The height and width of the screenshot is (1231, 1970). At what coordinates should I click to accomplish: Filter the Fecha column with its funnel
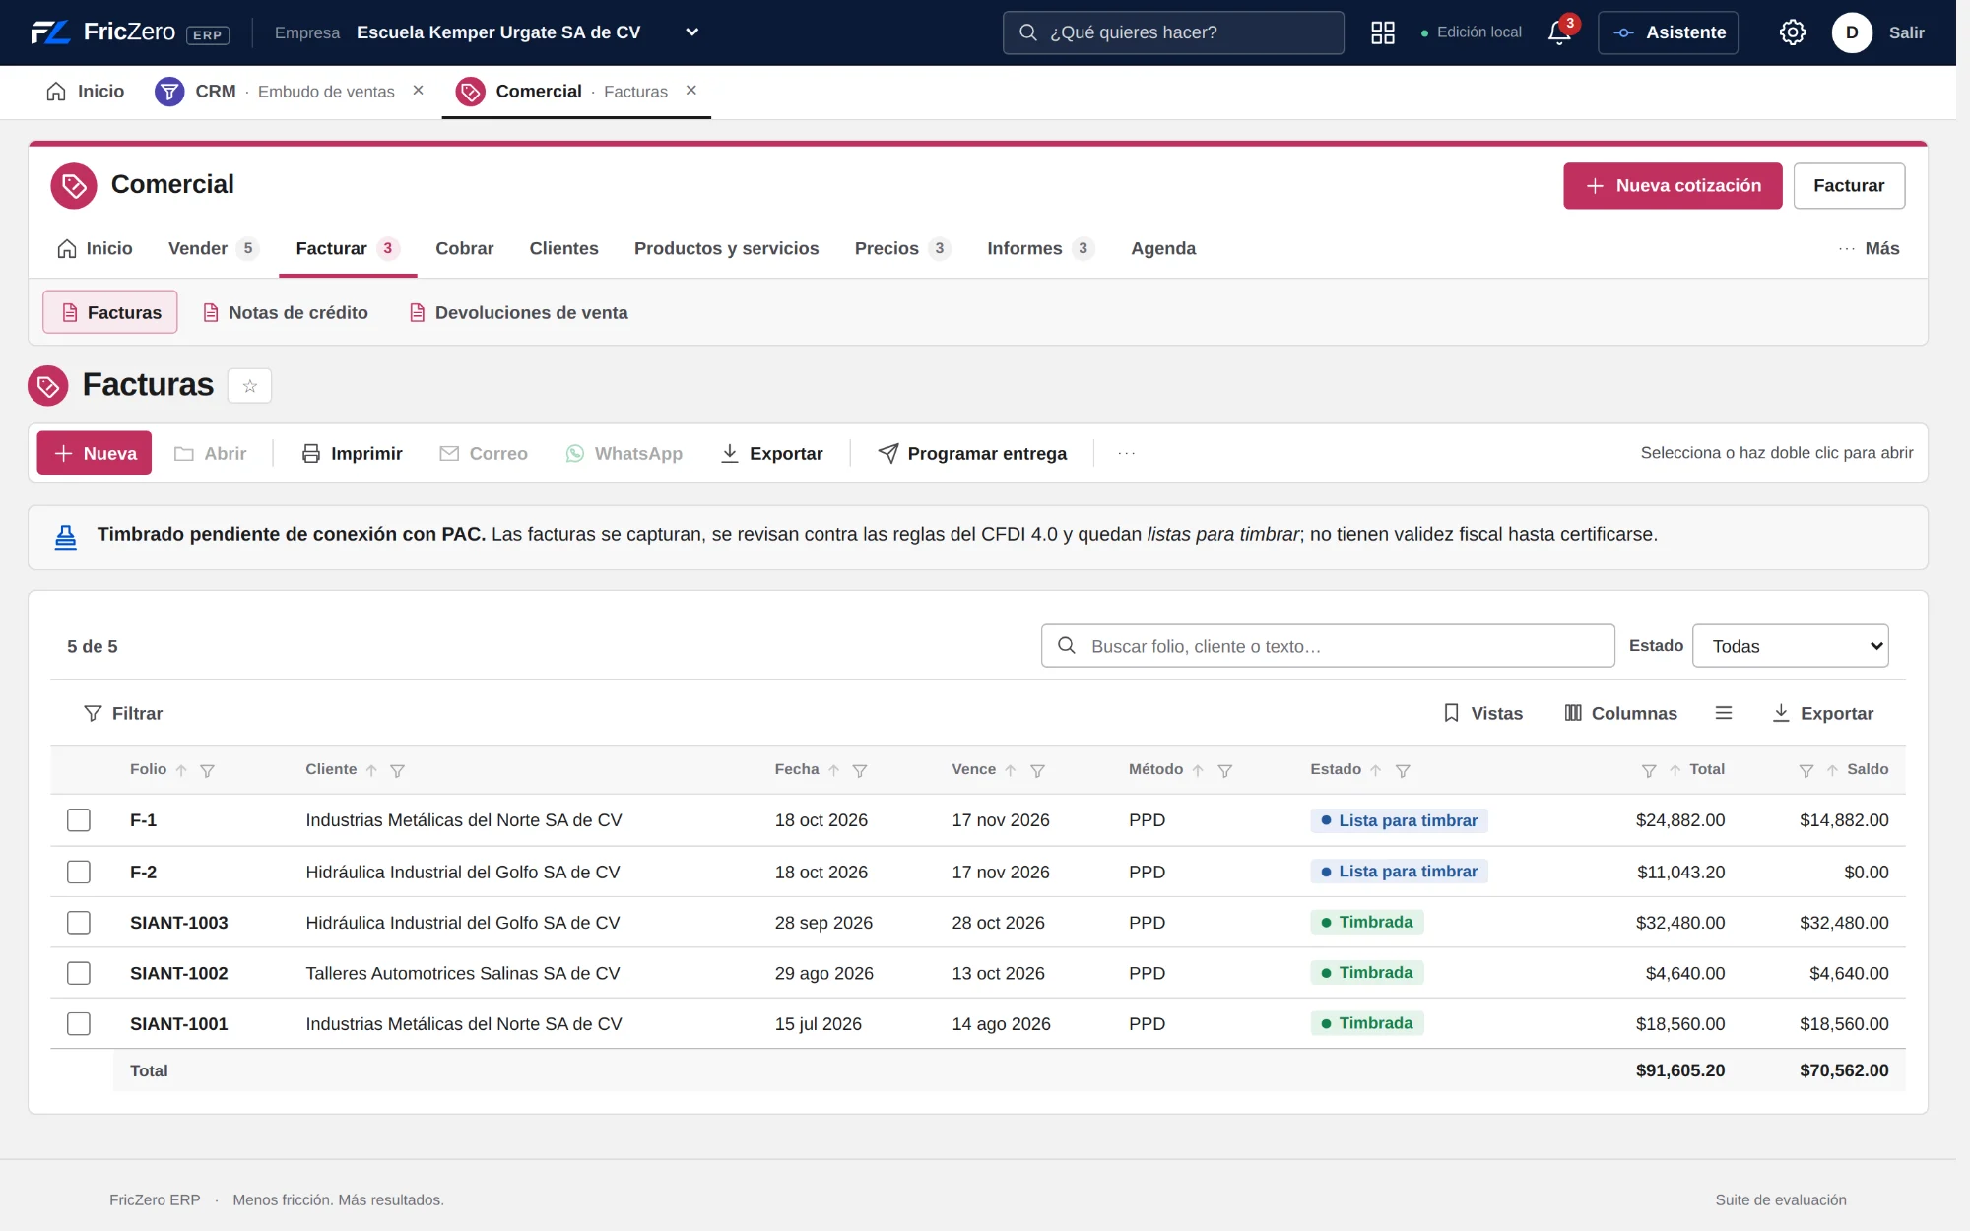pyautogui.click(x=860, y=770)
